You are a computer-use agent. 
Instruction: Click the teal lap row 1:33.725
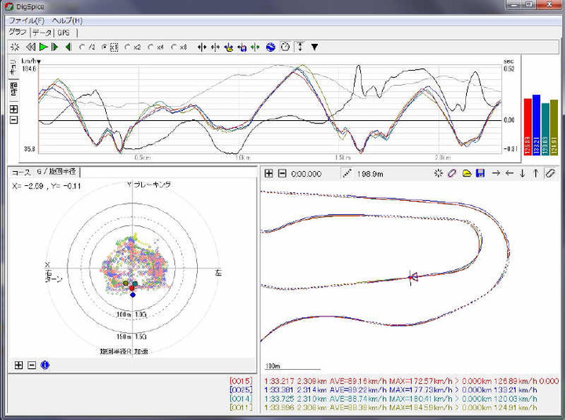(401, 399)
